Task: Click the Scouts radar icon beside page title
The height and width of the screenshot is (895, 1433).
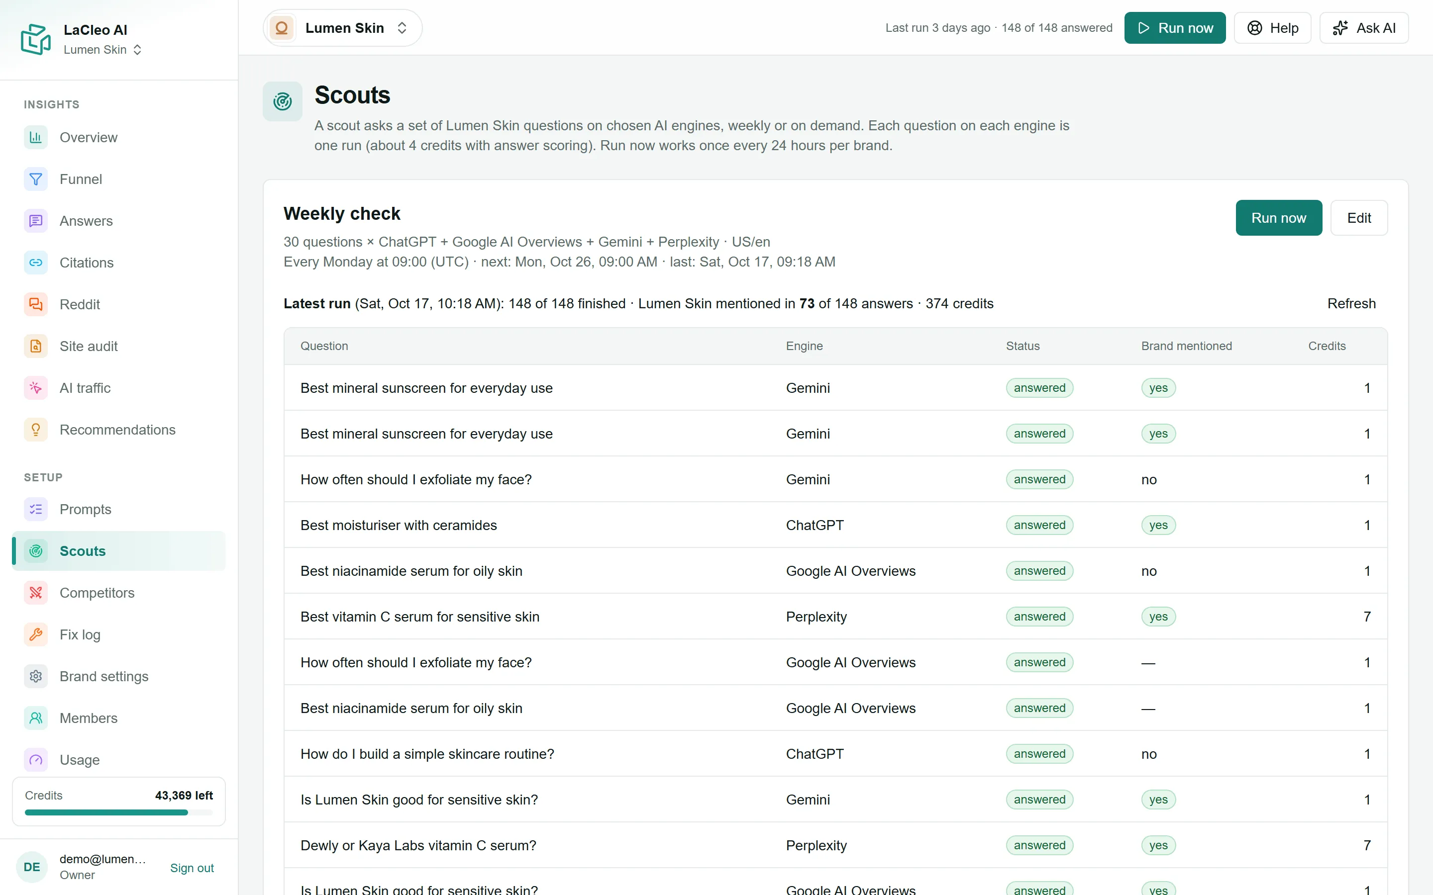Action: [283, 101]
